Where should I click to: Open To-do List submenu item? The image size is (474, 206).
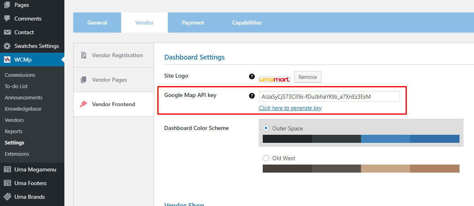click(16, 87)
